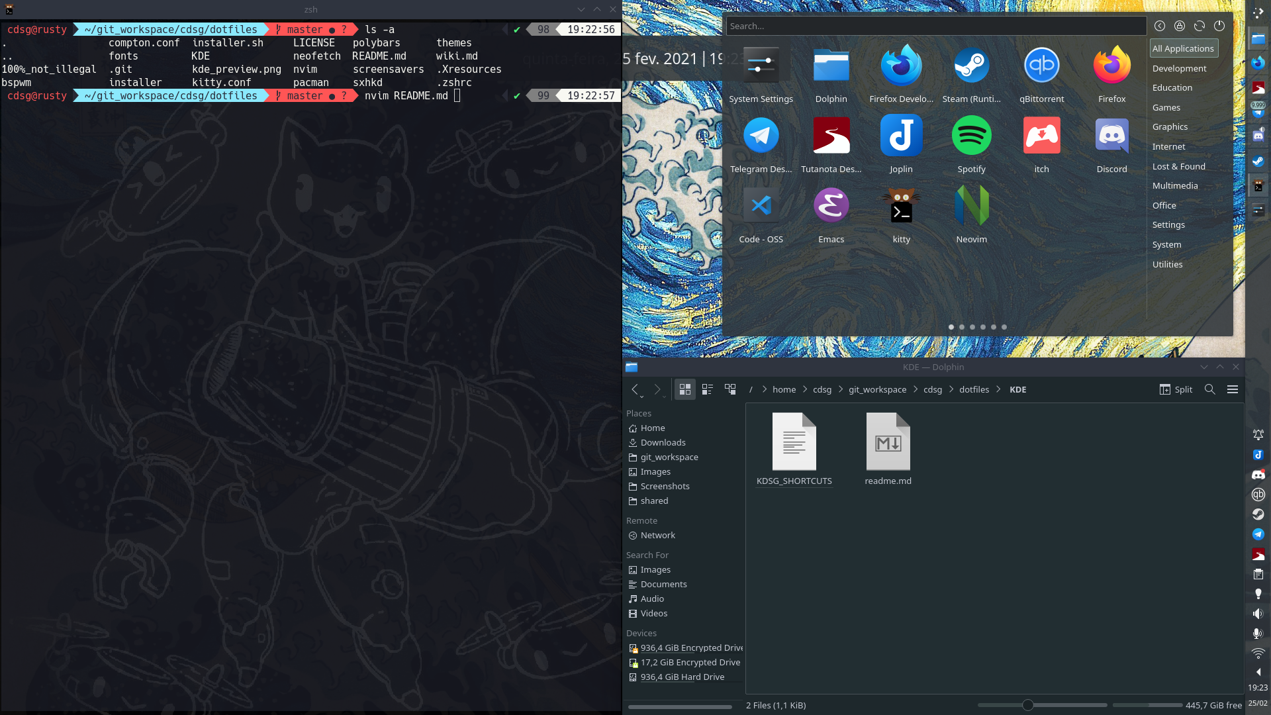The width and height of the screenshot is (1271, 715).
Task: Navigate to git_workspace in breadcrumb bar
Action: coord(877,389)
